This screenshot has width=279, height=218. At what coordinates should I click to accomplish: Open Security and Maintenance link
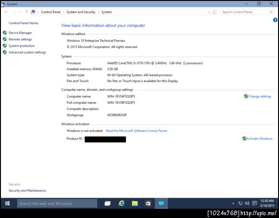[27, 191]
